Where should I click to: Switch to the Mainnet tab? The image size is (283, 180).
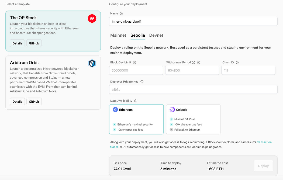pyautogui.click(x=118, y=35)
